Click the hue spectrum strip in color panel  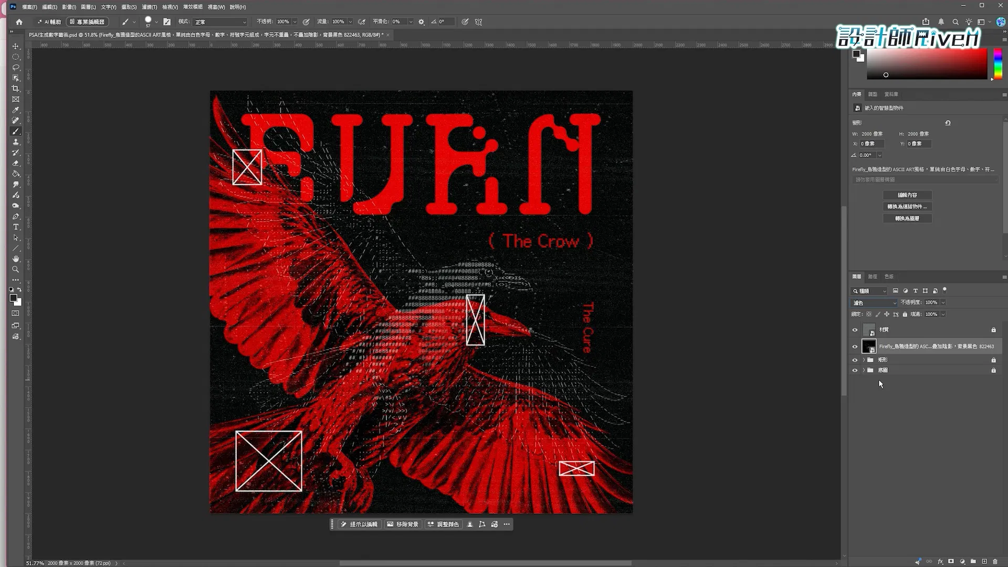(x=998, y=64)
